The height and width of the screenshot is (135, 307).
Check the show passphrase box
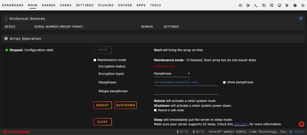(224, 82)
